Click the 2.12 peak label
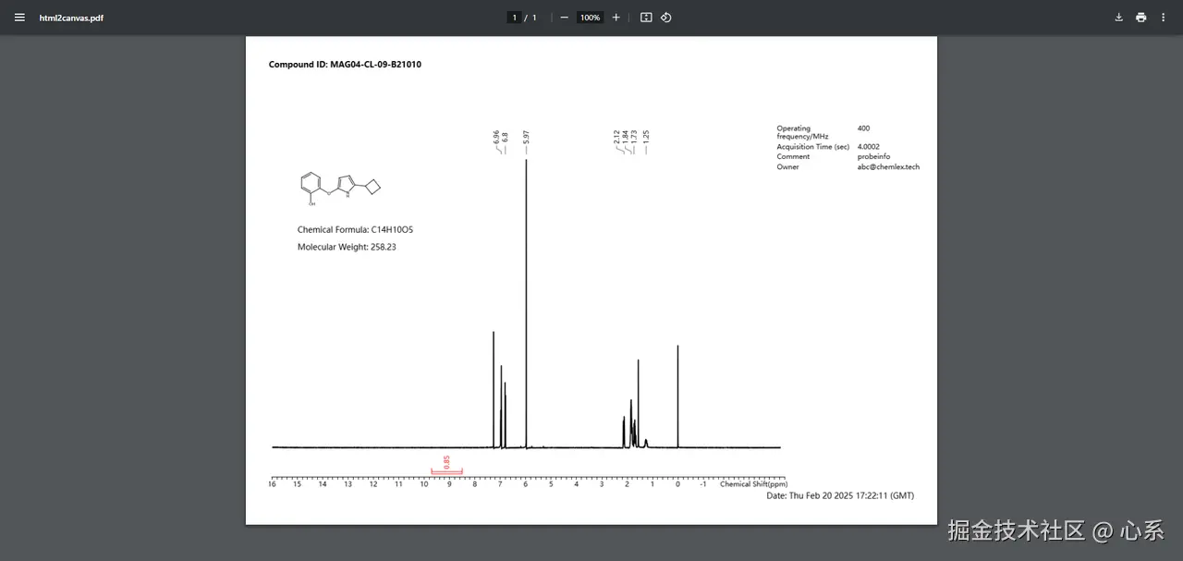1183x561 pixels. point(616,137)
